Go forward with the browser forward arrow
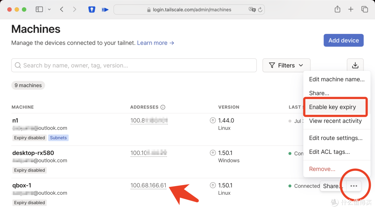 point(75,9)
